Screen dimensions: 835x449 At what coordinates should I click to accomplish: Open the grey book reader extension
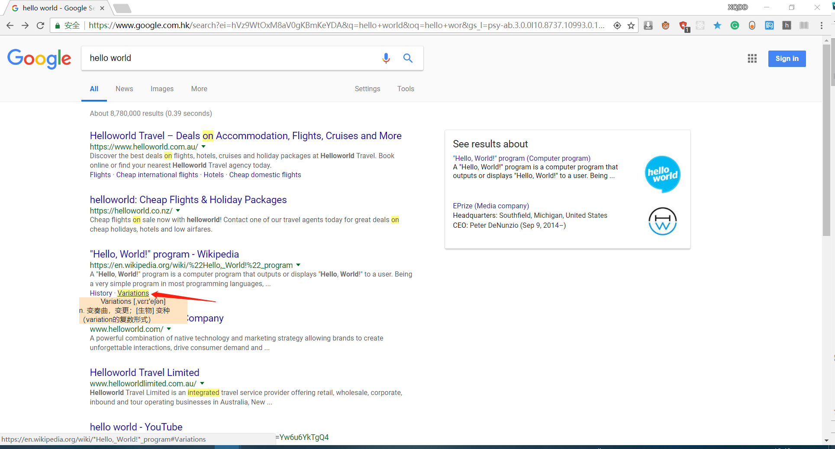(804, 25)
